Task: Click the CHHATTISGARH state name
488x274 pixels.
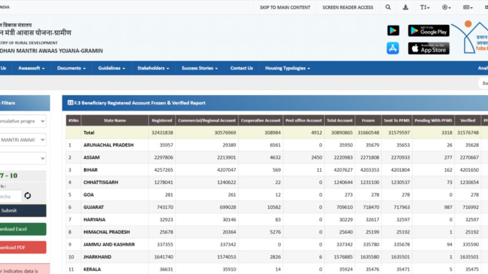Action: pyautogui.click(x=101, y=182)
